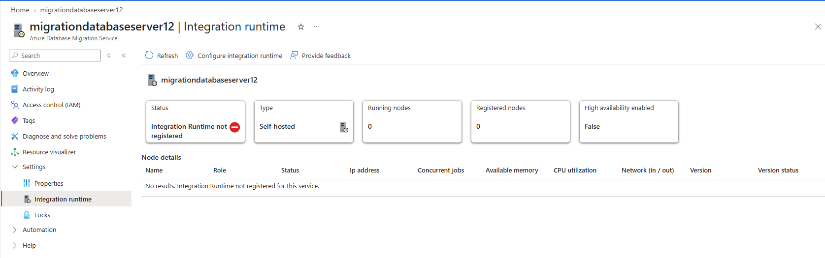825x258 pixels.
Task: Click the Ip address column header
Action: coord(364,171)
